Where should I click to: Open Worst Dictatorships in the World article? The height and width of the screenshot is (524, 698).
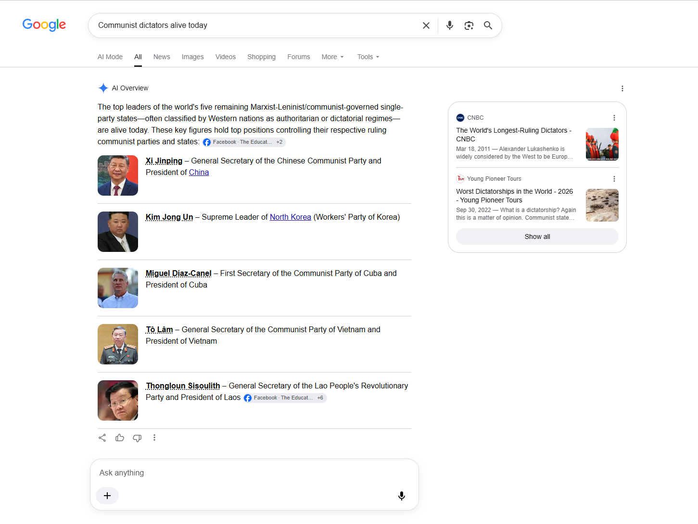coord(515,196)
